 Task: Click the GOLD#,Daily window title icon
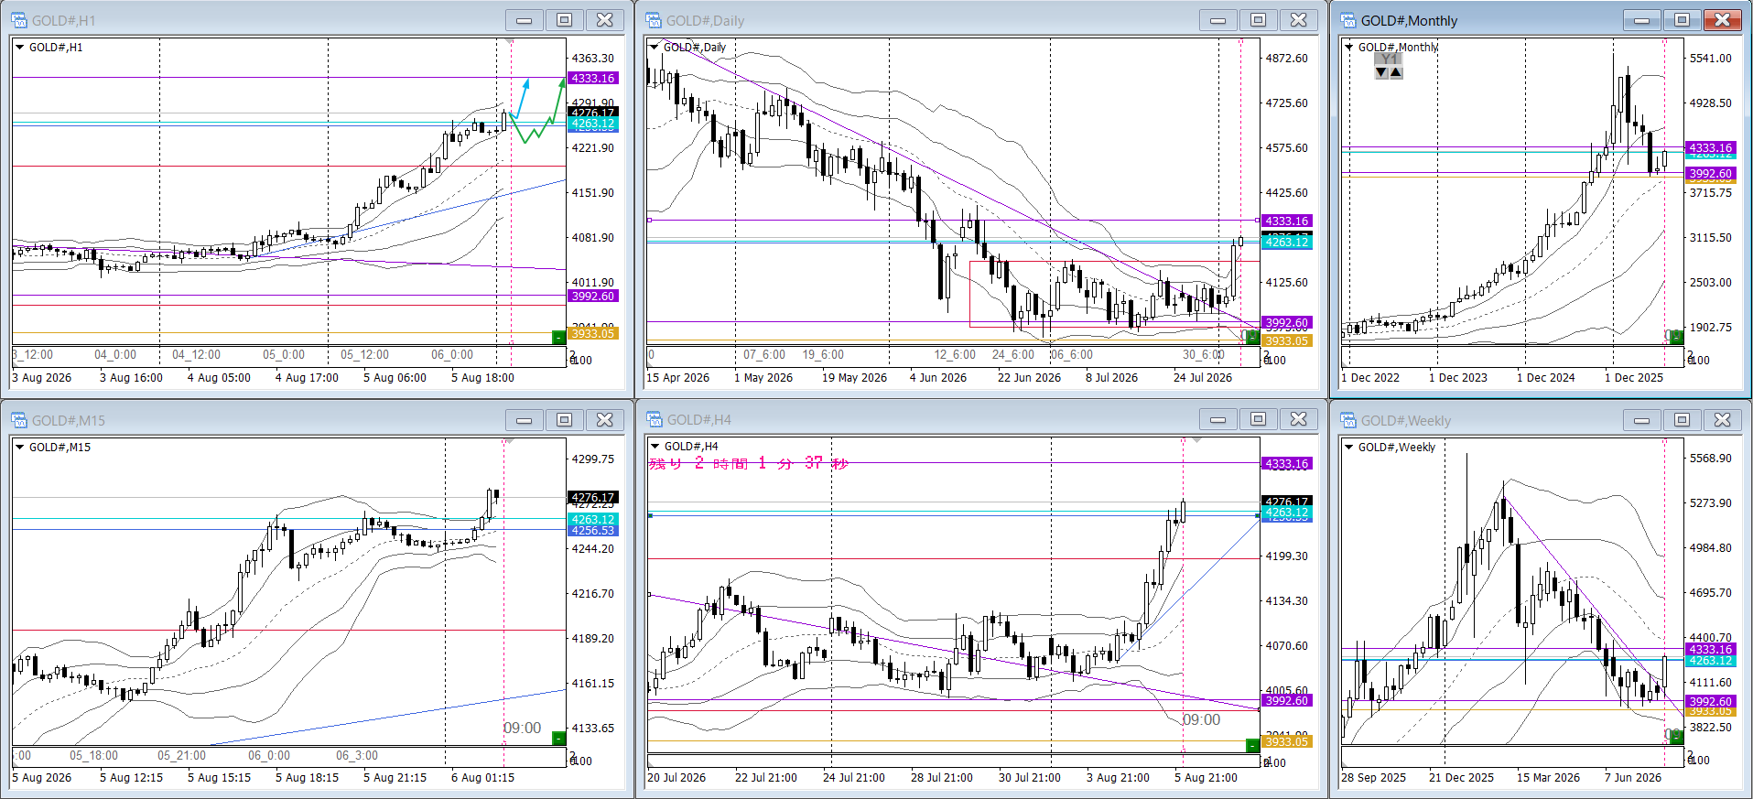click(x=654, y=20)
